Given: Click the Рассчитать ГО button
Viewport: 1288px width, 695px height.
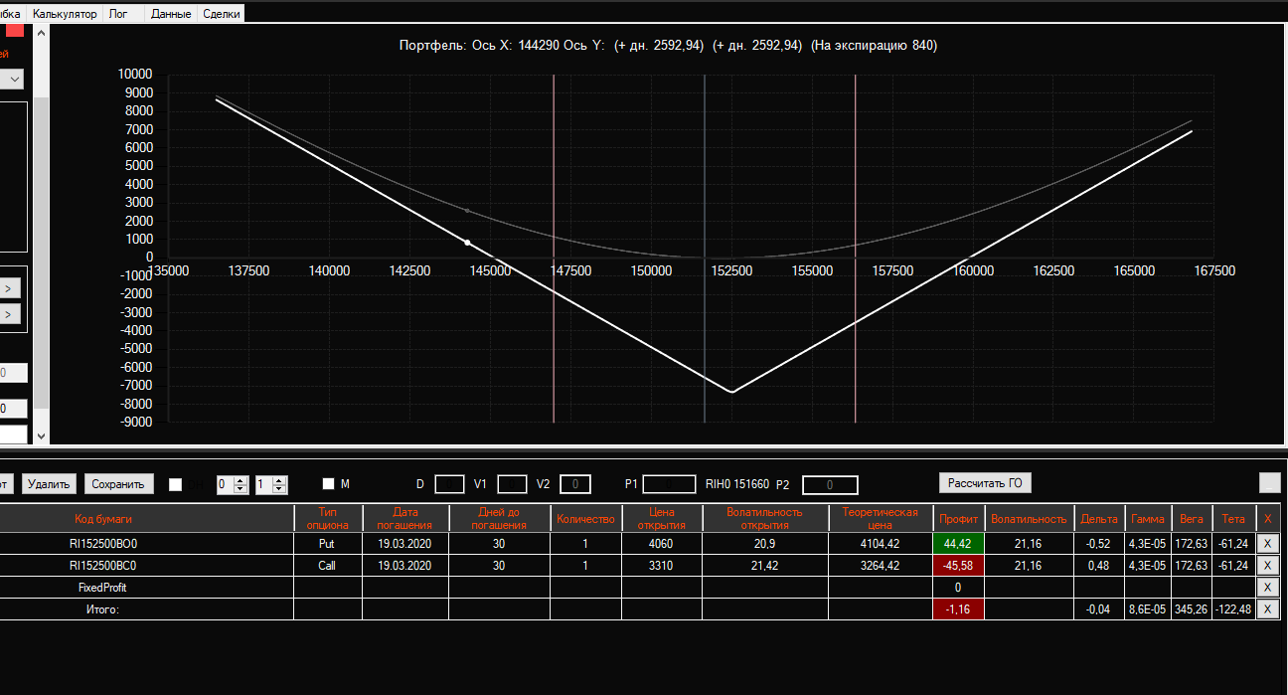Looking at the screenshot, I should click(985, 482).
